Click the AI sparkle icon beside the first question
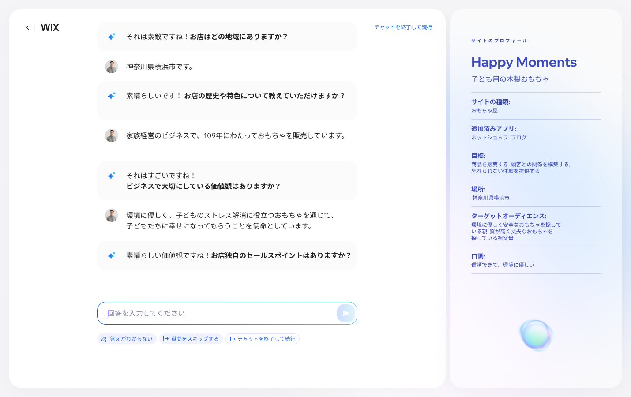Image resolution: width=631 pixels, height=397 pixels. 111,36
